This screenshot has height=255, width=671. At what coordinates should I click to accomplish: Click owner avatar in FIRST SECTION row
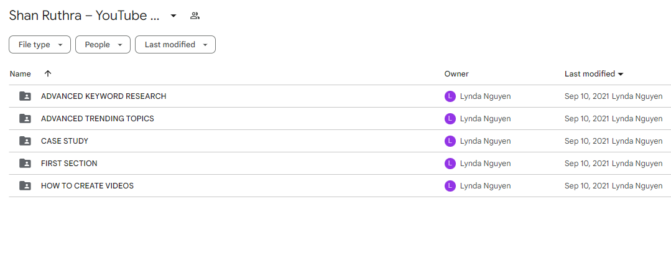[x=450, y=164]
